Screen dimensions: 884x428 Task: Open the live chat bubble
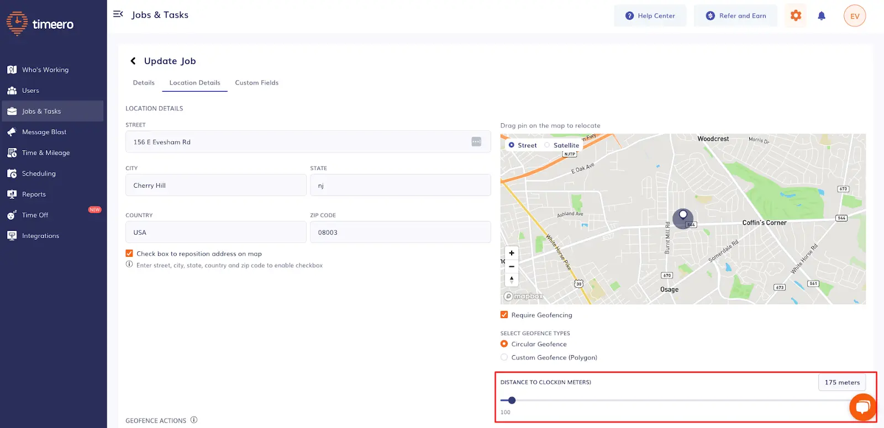862,408
